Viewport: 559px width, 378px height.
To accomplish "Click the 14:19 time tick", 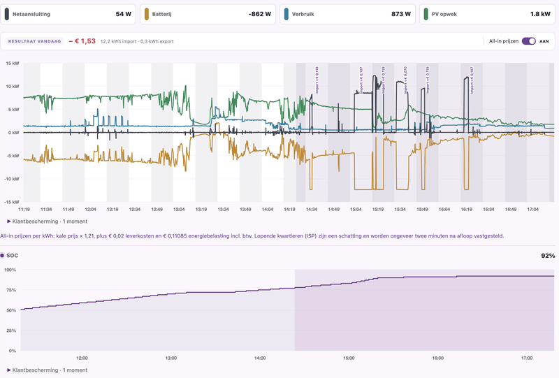I will pos(289,210).
